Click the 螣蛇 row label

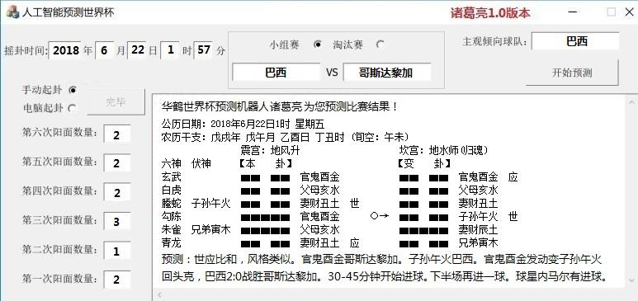click(x=171, y=203)
